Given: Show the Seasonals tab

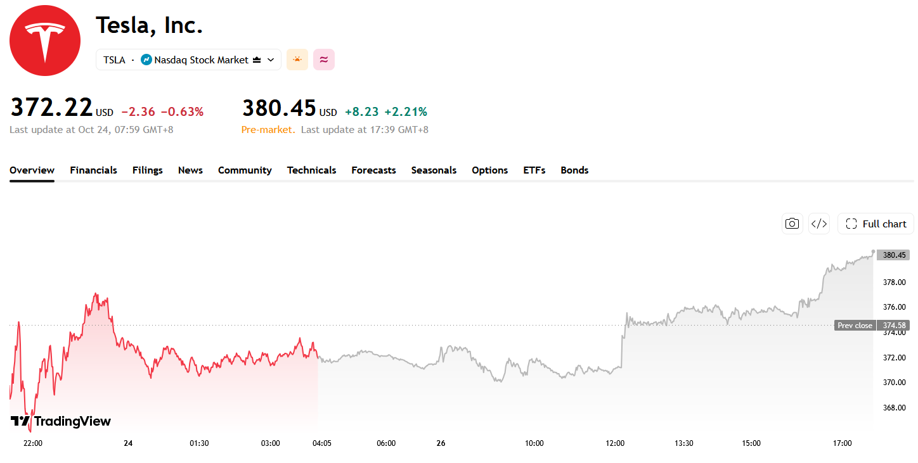Looking at the screenshot, I should (x=434, y=170).
